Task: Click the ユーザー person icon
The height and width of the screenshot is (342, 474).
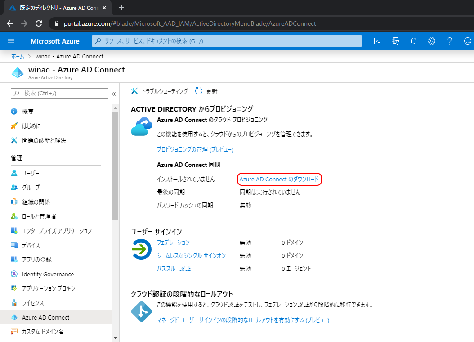Action: point(14,173)
